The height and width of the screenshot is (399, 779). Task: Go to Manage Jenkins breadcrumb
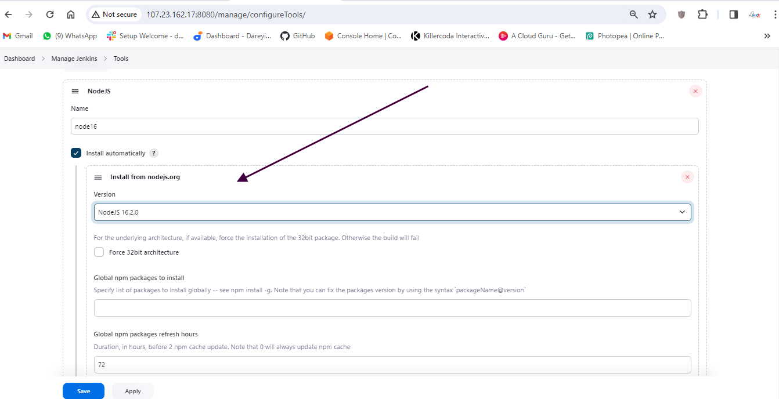click(x=74, y=59)
